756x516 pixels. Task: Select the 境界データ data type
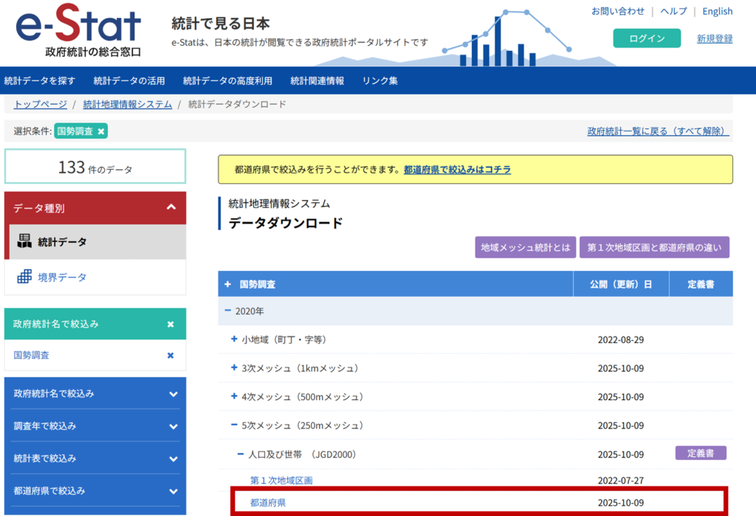[62, 277]
